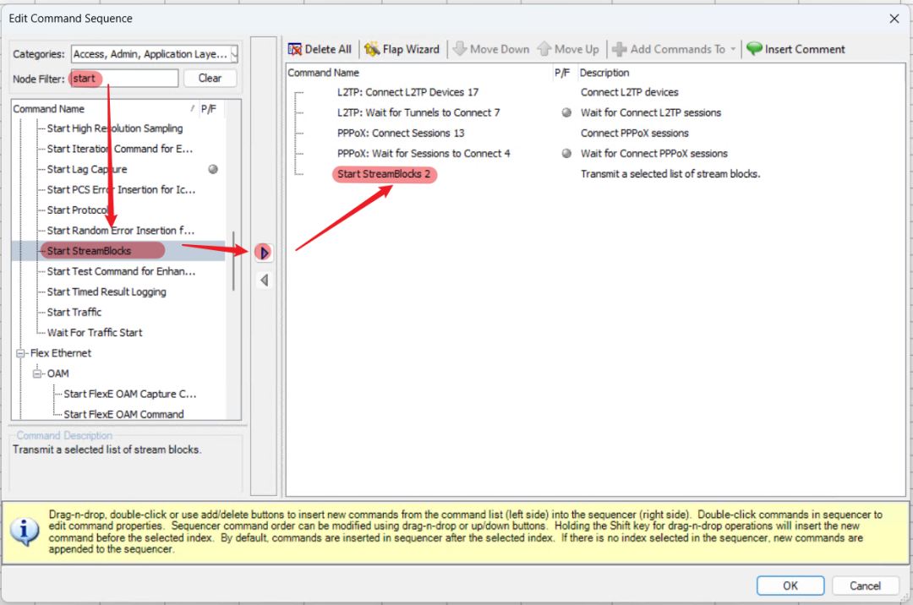913x605 pixels.
Task: Click the Insert Comment speech bubble icon
Action: pyautogui.click(x=754, y=49)
